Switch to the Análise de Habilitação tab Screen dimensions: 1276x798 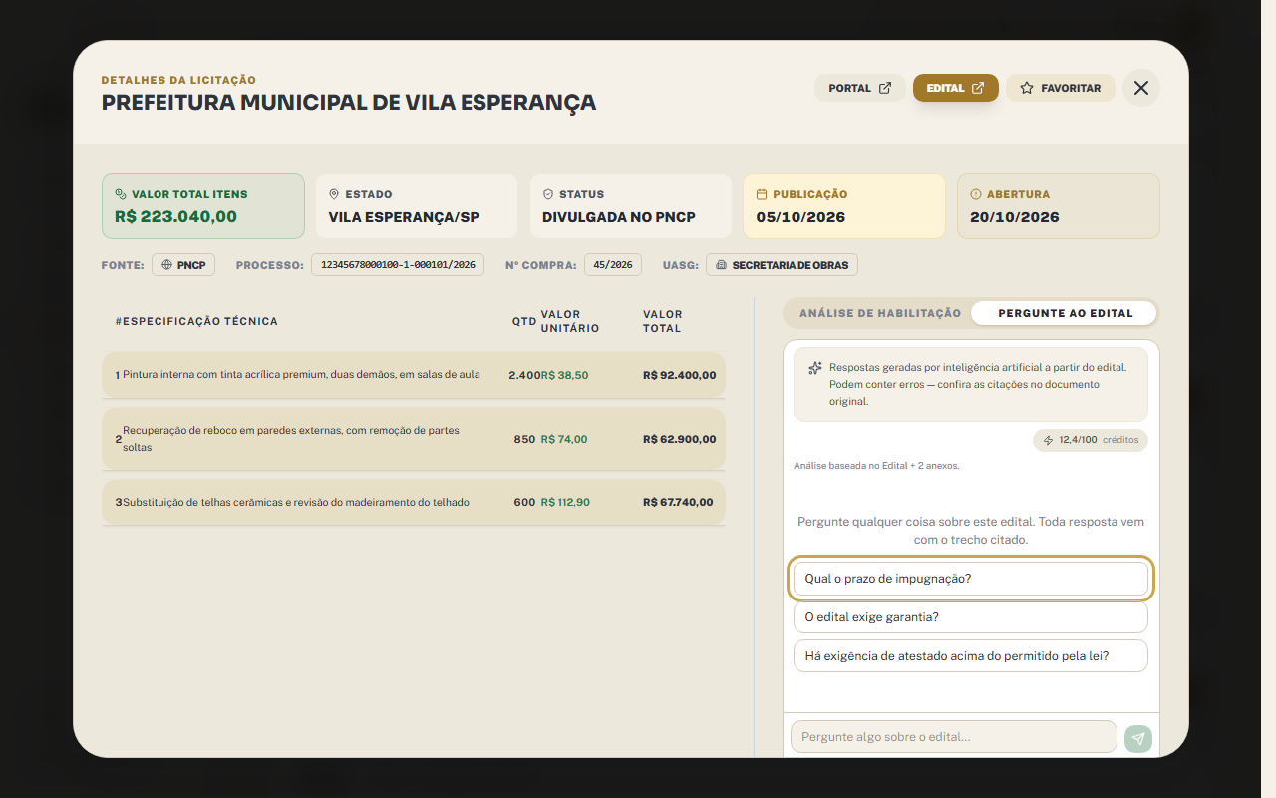click(x=880, y=313)
